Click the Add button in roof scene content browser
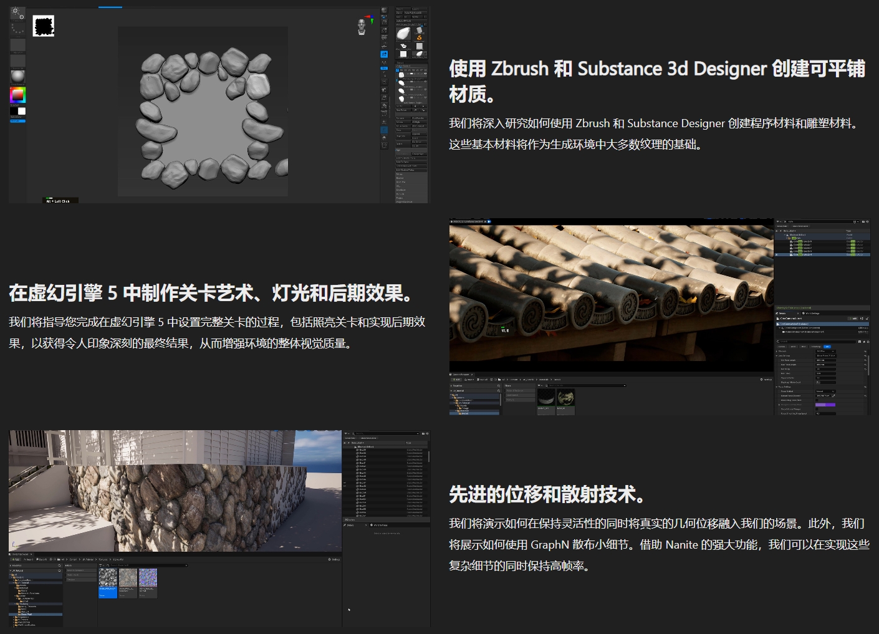 point(456,379)
